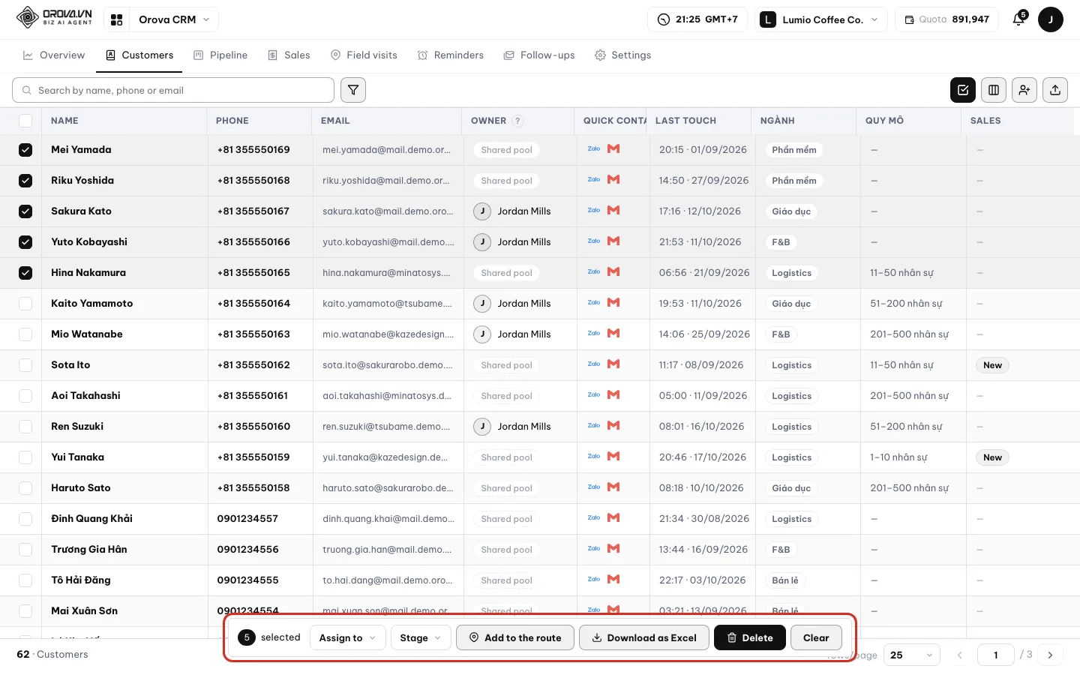Click the customer search field
1080x675 pixels.
(173, 90)
